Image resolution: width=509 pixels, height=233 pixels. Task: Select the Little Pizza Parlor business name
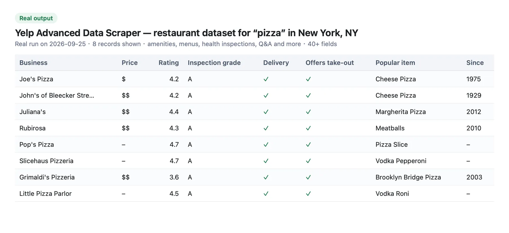pos(46,194)
